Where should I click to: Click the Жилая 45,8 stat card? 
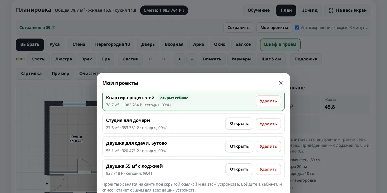(x=346, y=104)
